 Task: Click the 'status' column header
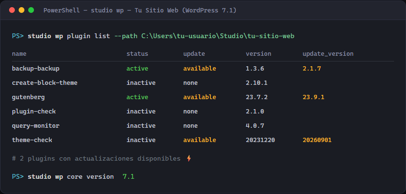(x=137, y=54)
